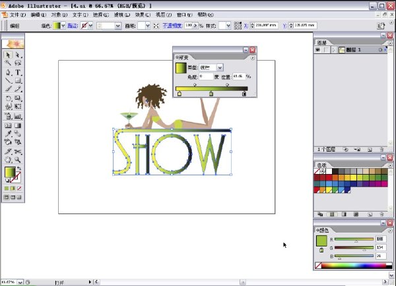Open the 编辑 menu

coord(38,15)
